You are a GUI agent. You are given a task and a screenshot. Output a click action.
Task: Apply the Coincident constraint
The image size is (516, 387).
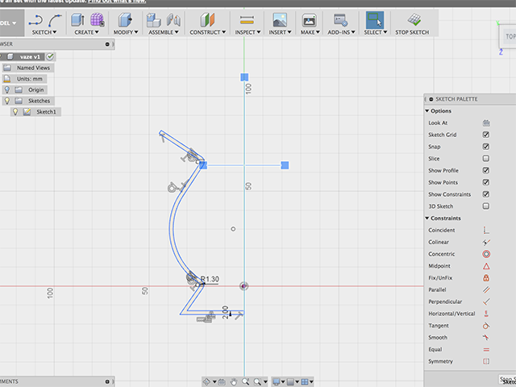tap(486, 231)
